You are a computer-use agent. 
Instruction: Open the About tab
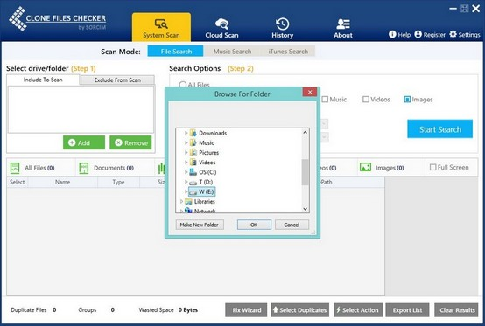[342, 28]
